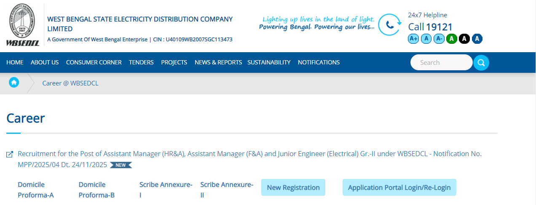The image size is (536, 205).
Task: Open the Consumer Corner menu
Action: [x=94, y=62]
